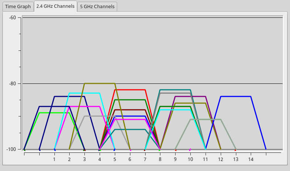Click channel 5 axis label
290x171 pixels.
point(115,160)
